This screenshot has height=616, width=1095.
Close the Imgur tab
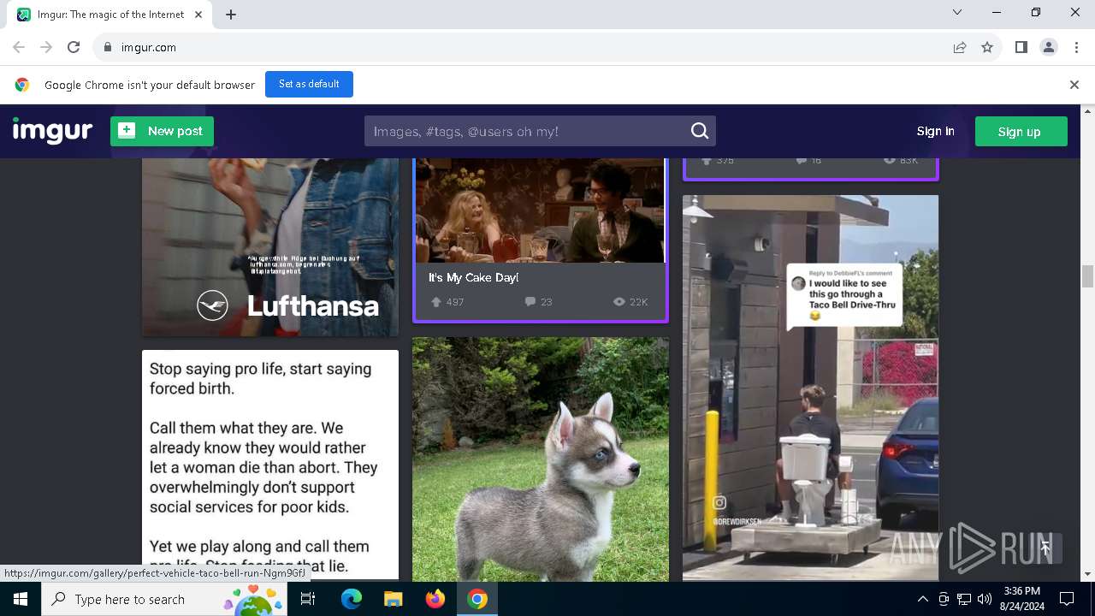[199, 15]
